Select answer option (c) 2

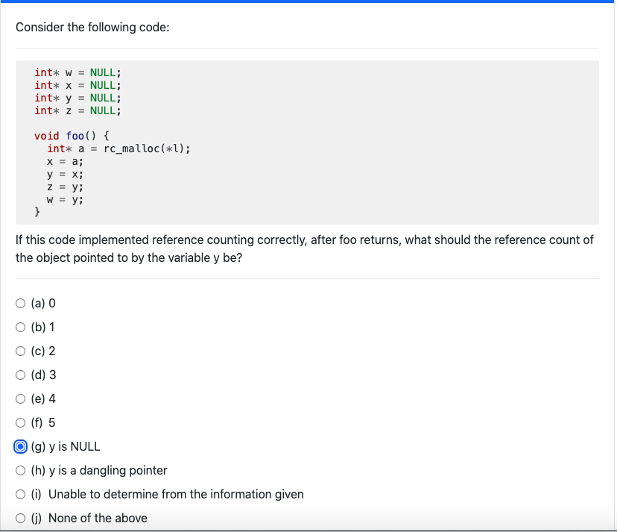[20, 351]
